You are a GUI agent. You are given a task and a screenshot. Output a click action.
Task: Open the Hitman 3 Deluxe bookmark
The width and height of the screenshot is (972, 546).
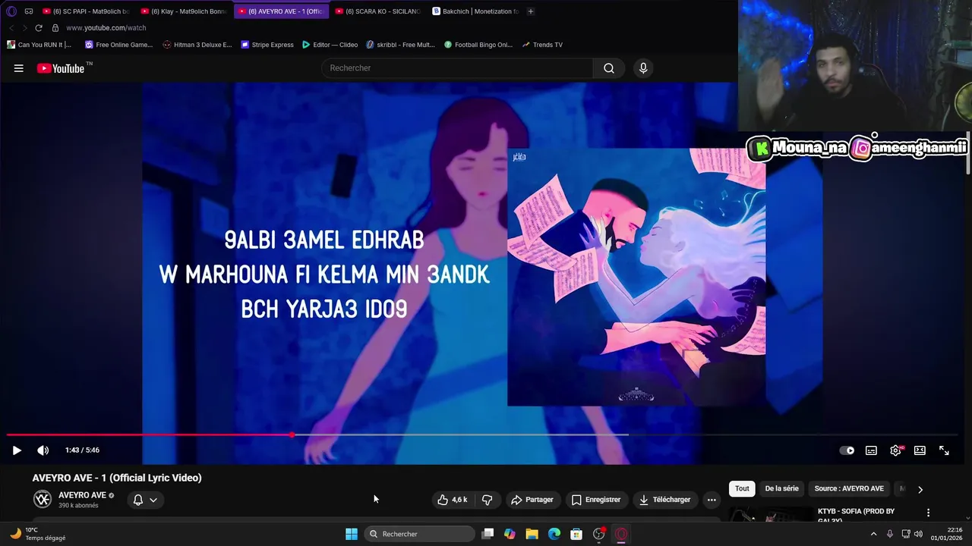pyautogui.click(x=197, y=45)
